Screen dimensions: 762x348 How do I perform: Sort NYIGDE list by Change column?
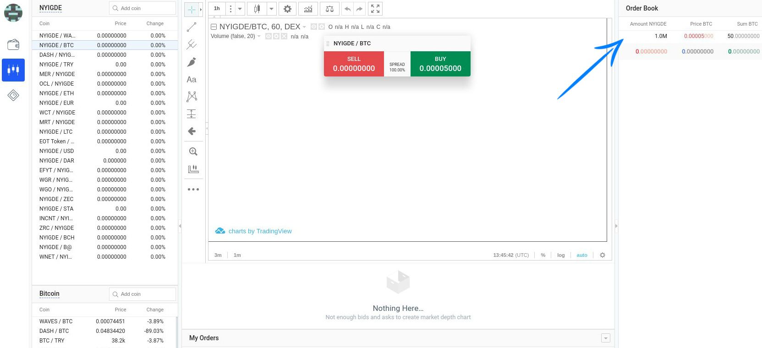coord(155,23)
